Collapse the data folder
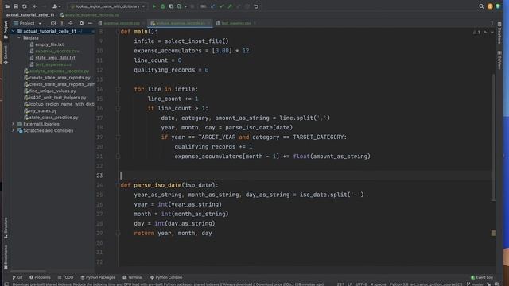This screenshot has height=286, width=509. click(19, 38)
